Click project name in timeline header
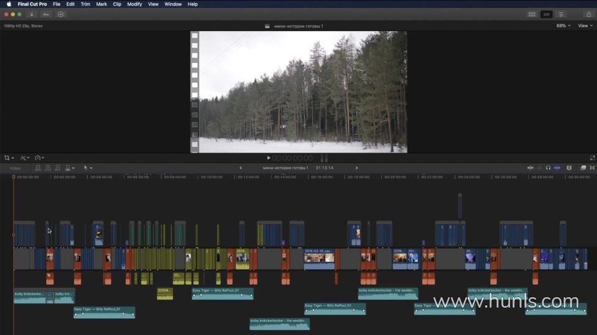This screenshot has height=335, width=597. [x=285, y=168]
